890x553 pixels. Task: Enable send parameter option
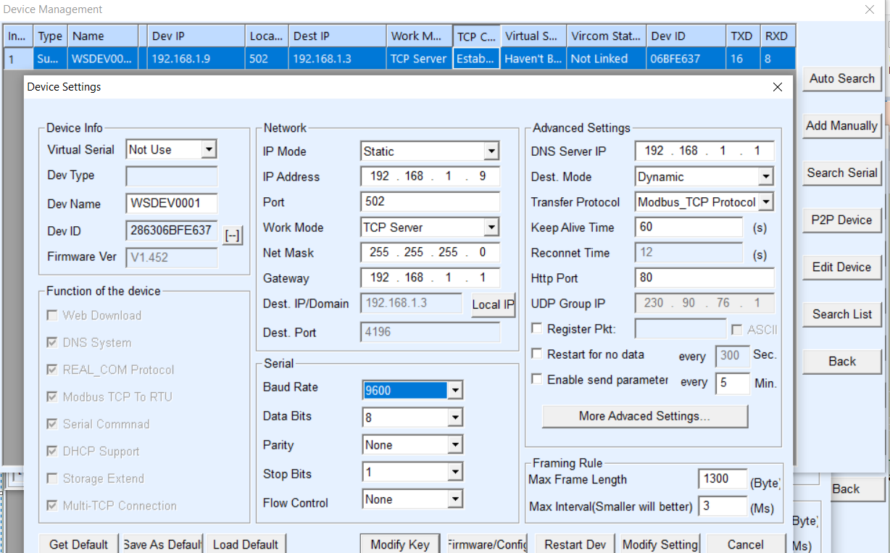[536, 378]
